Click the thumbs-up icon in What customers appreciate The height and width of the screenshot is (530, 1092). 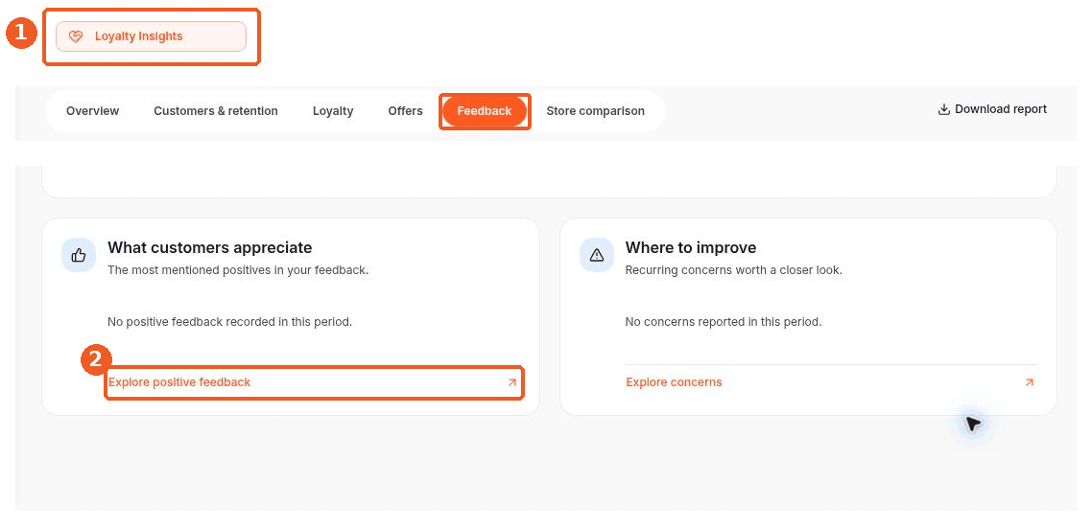click(x=79, y=255)
